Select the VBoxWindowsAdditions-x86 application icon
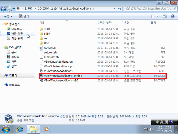Viewport: 178px width, 134px height. point(41,80)
